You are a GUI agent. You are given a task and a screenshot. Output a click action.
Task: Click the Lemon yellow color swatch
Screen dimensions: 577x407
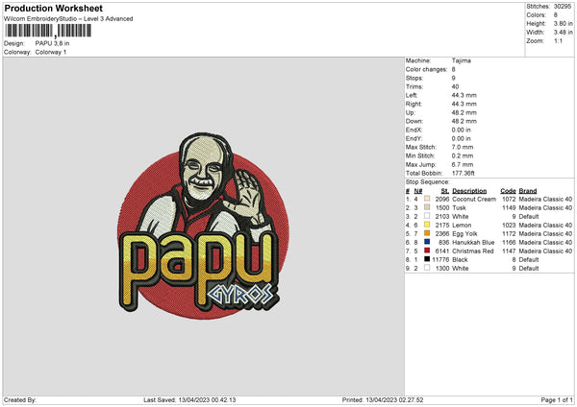click(427, 225)
